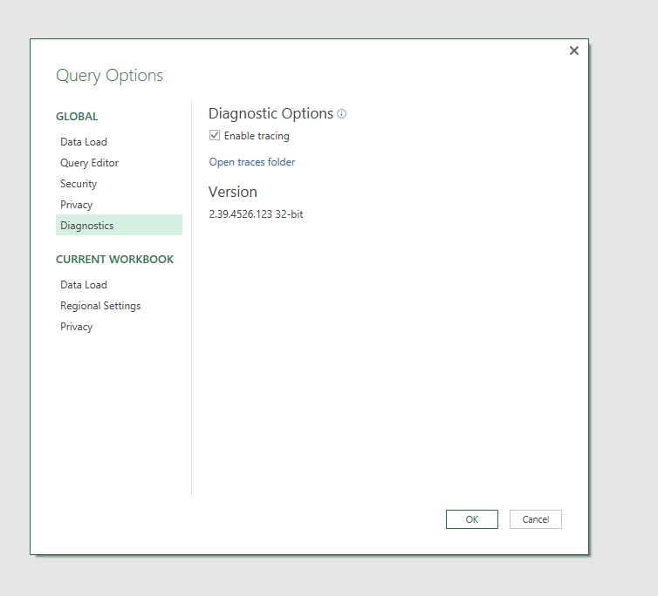The height and width of the screenshot is (596, 658).
Task: Select the Diagnostics section
Action: click(87, 226)
